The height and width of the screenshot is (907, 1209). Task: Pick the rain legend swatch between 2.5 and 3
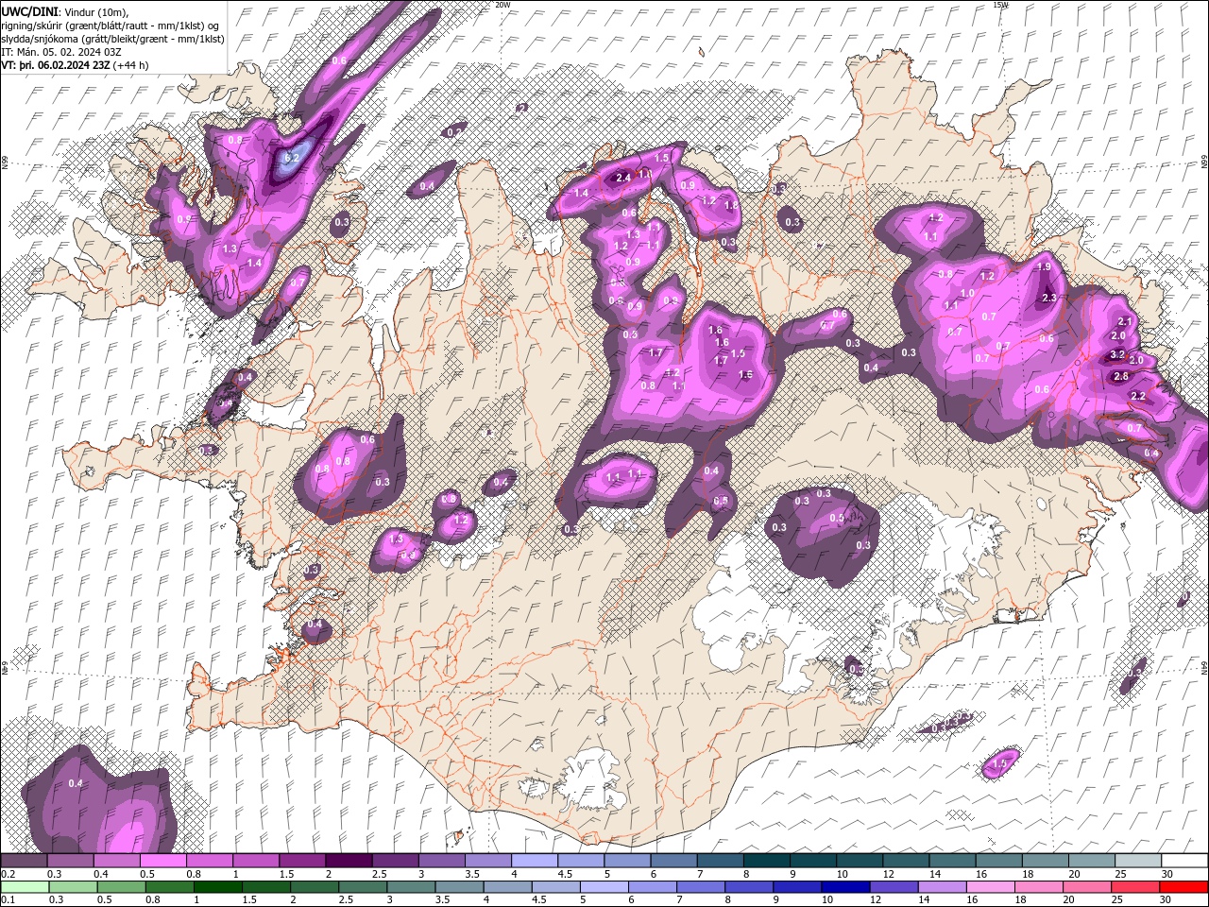364,887
